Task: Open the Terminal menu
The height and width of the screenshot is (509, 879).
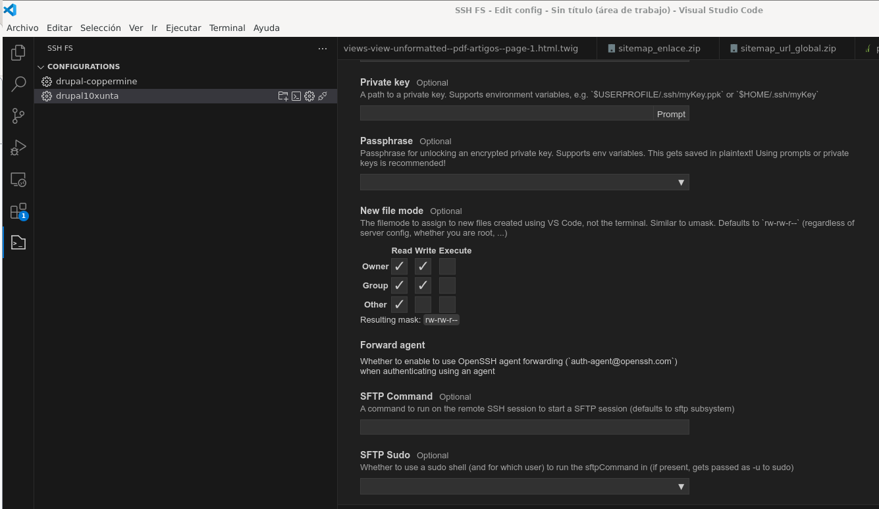Action: [x=227, y=28]
